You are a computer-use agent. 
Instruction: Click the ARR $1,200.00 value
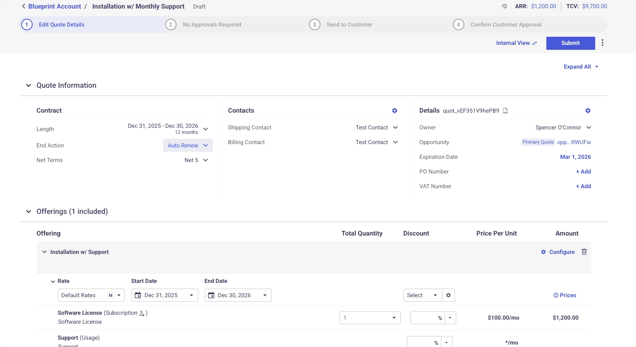543,6
